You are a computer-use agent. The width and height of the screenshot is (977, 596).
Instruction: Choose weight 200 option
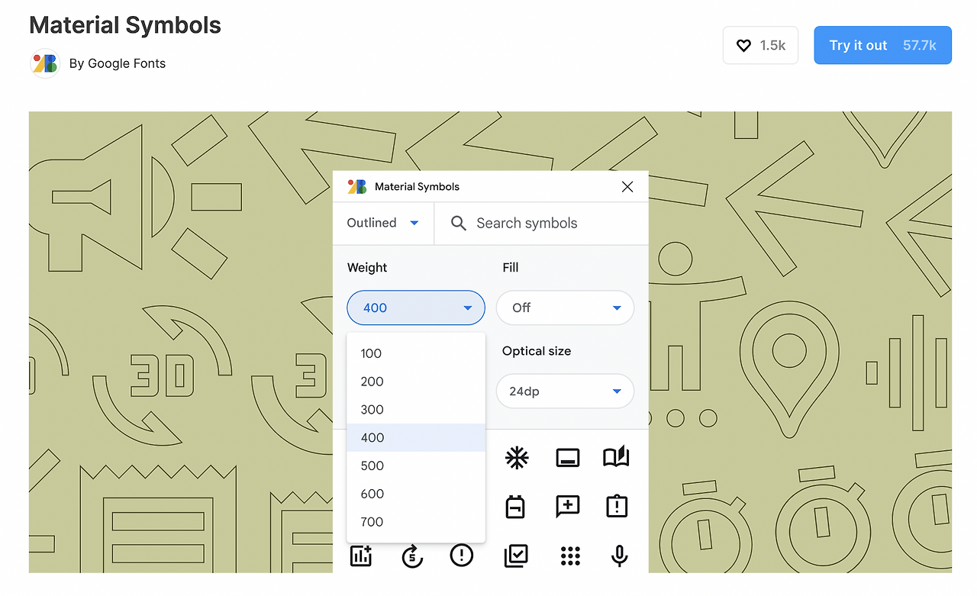[x=416, y=382]
